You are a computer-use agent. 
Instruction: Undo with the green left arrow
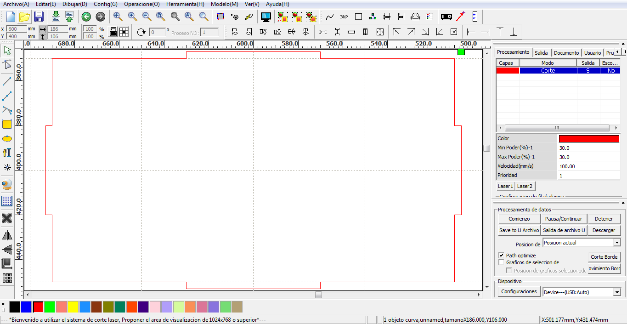(x=86, y=17)
